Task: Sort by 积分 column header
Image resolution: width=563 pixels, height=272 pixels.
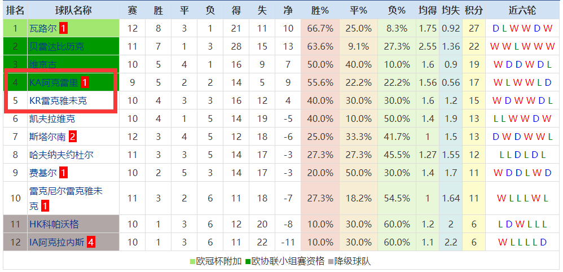Action: point(474,10)
